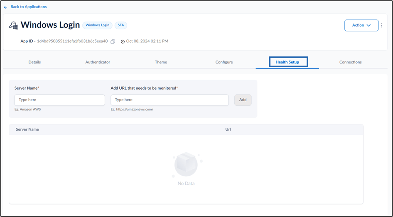Click the SFA tag badge

tap(121, 25)
